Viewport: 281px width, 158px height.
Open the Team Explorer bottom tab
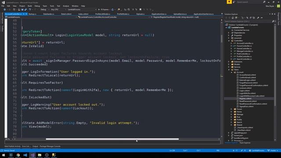tap(245, 143)
